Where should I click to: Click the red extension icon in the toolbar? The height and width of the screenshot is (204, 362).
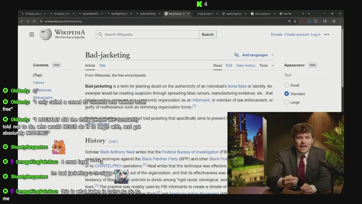pos(303,21)
